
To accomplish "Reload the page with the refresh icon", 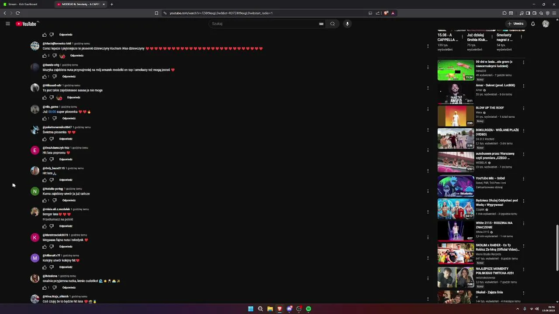I will [18, 13].
